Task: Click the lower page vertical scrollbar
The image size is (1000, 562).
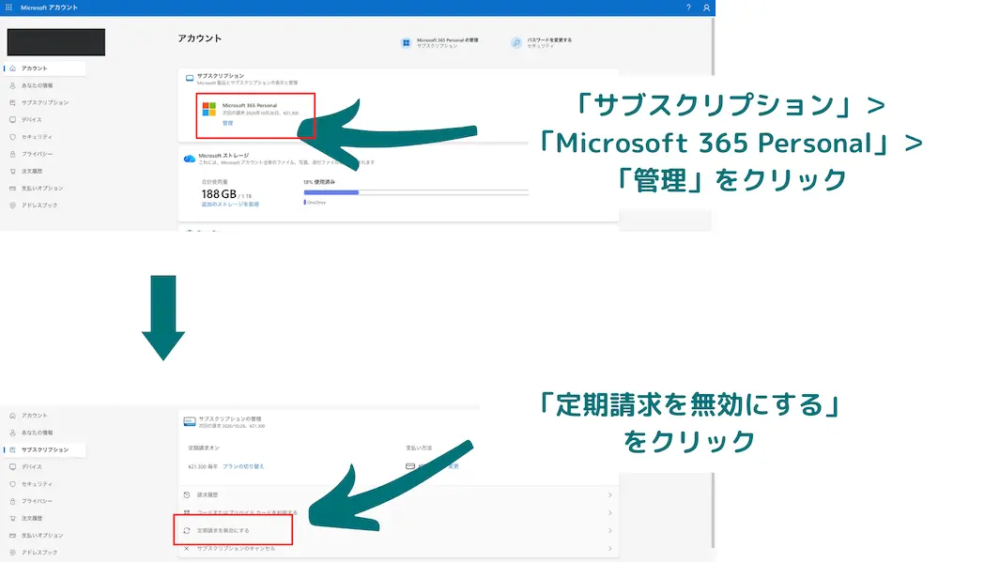Action: click(x=713, y=509)
